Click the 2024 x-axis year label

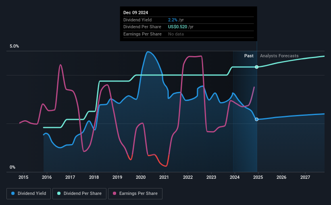[x=235, y=177]
